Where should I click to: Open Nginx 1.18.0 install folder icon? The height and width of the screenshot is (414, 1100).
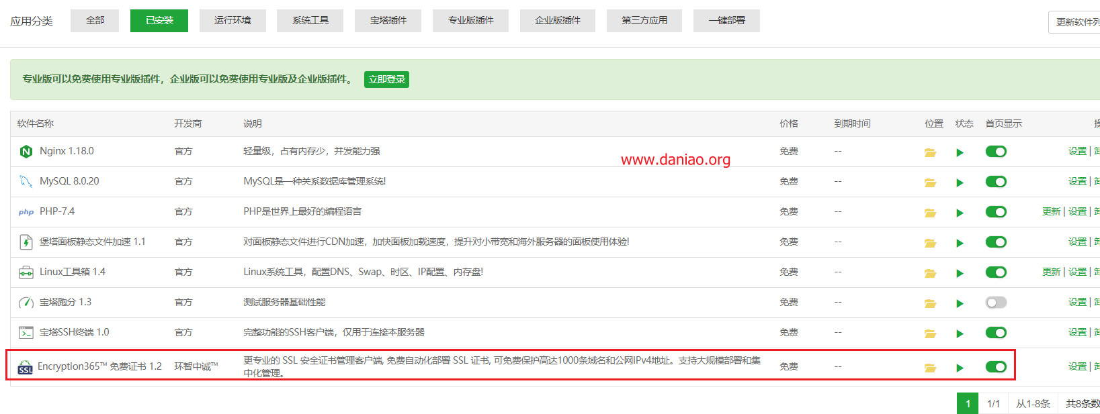pyautogui.click(x=930, y=152)
